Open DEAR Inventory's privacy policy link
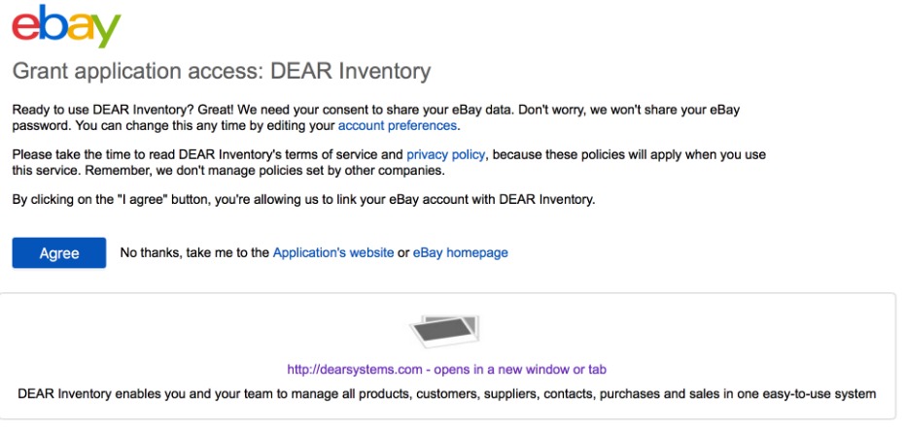906x429 pixels. (446, 155)
